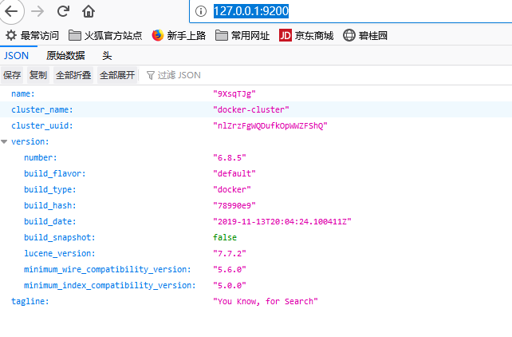Select the "7.7.2" lucene value
512x337 pixels.
click(229, 254)
